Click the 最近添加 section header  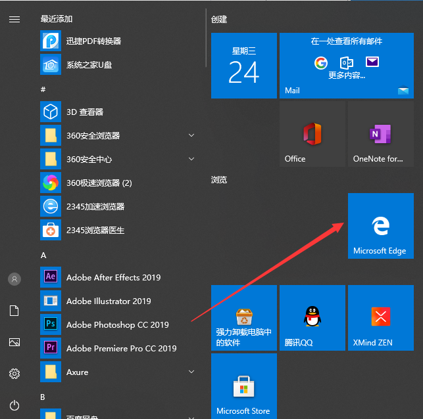coord(57,19)
